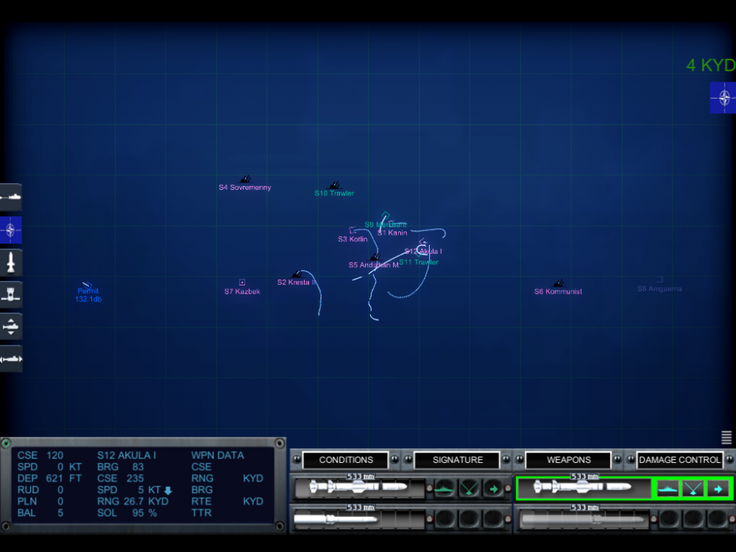Select the S5 Andizhan M ship icon
The width and height of the screenshot is (736, 552).
(x=375, y=257)
